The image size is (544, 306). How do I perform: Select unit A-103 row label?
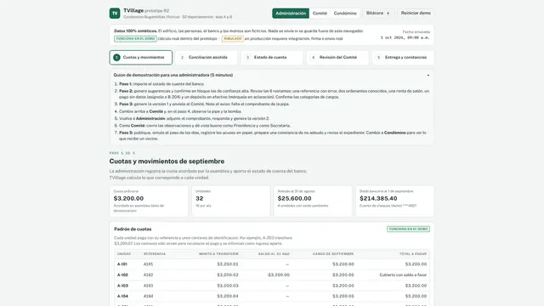coord(122,286)
